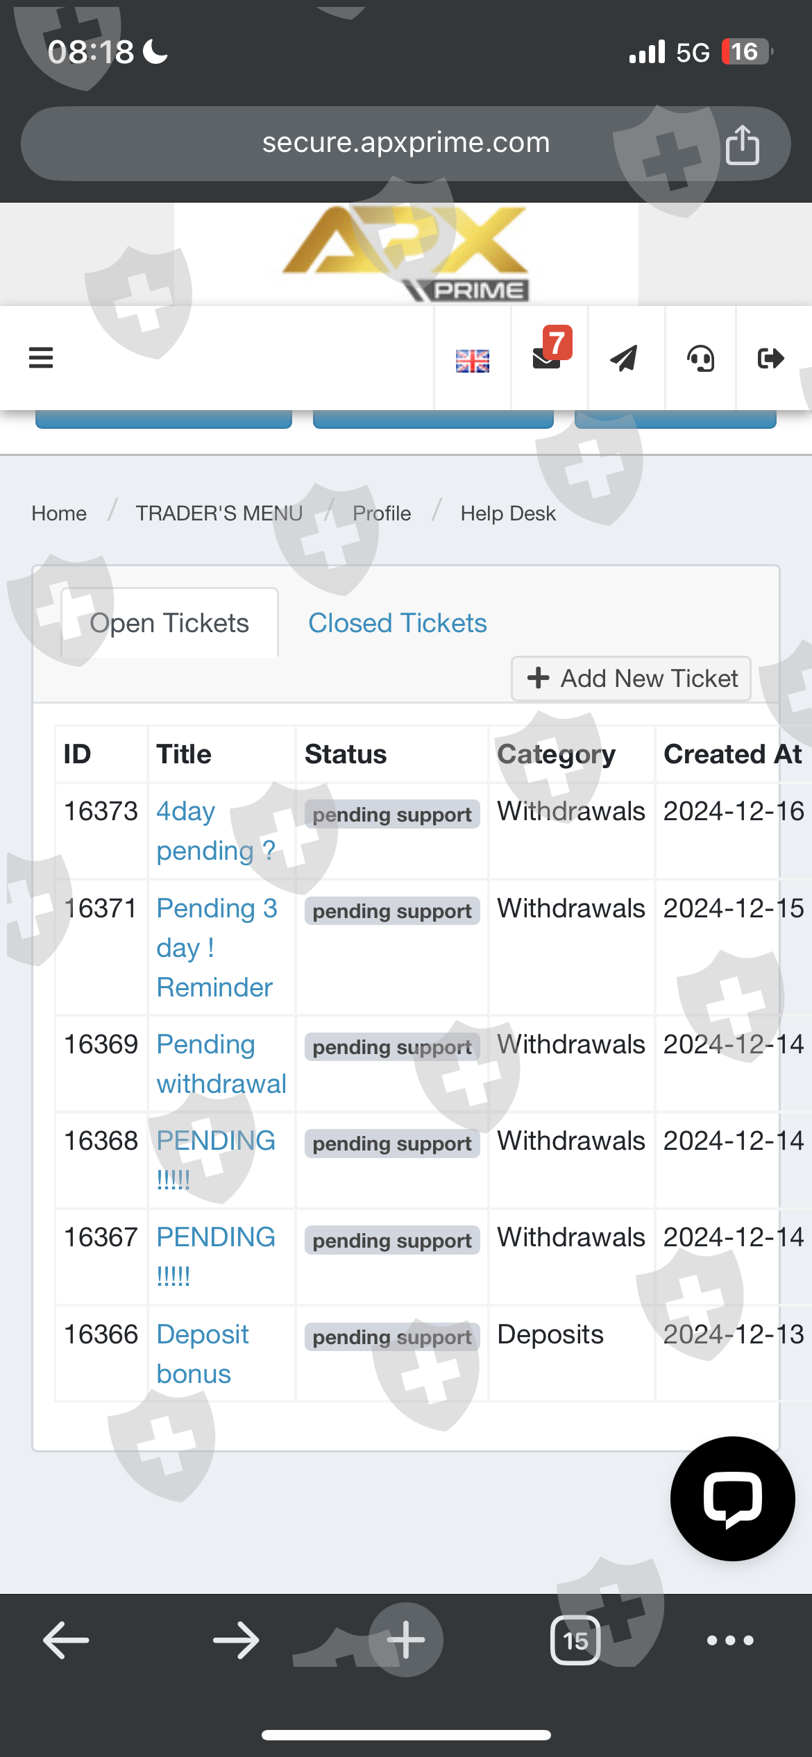Tap the browser back arrow

coord(66,1640)
